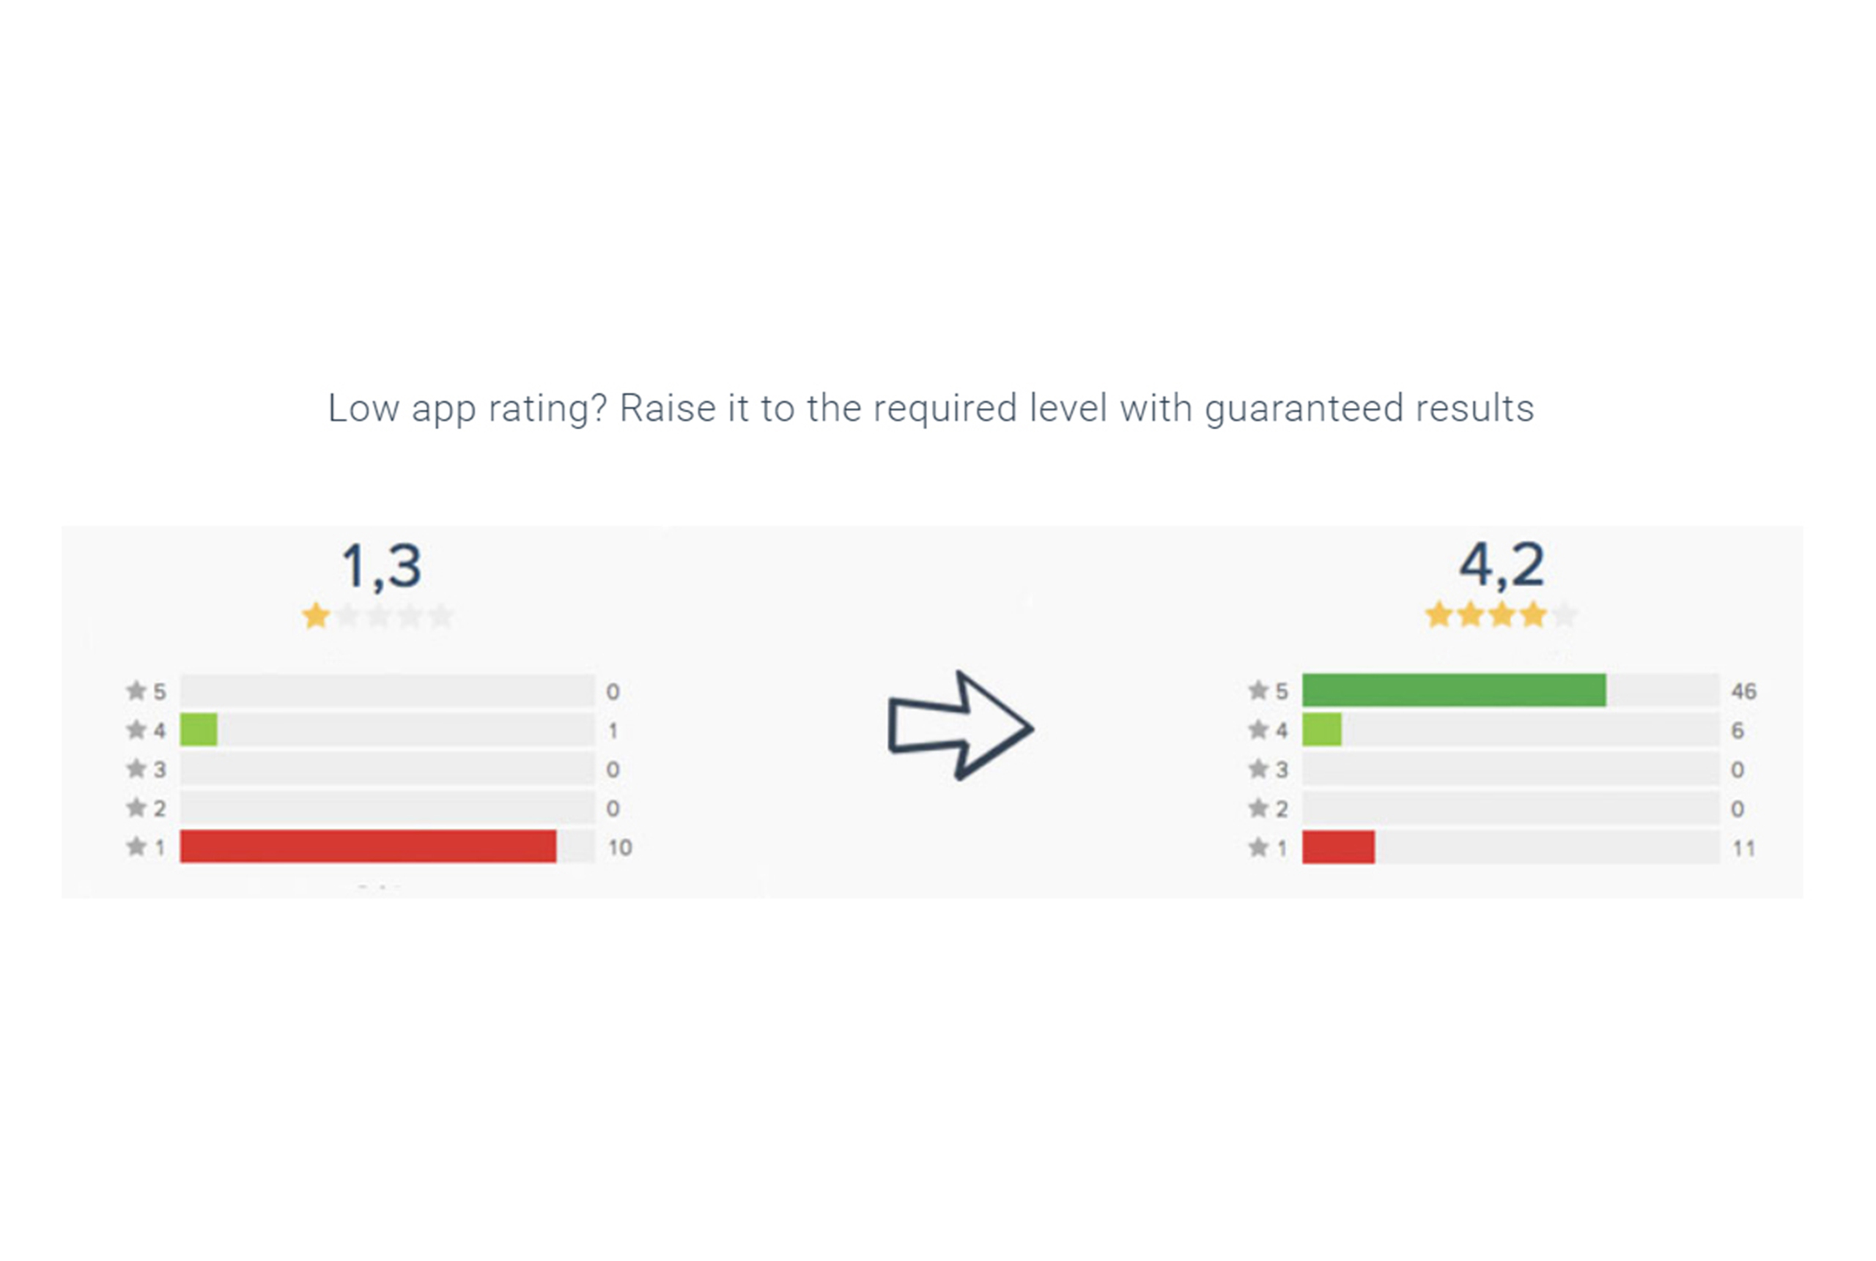Click the small green 4-star bar with count 1

click(199, 729)
